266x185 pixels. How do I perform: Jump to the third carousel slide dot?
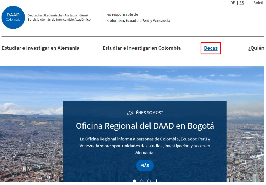click(149, 181)
